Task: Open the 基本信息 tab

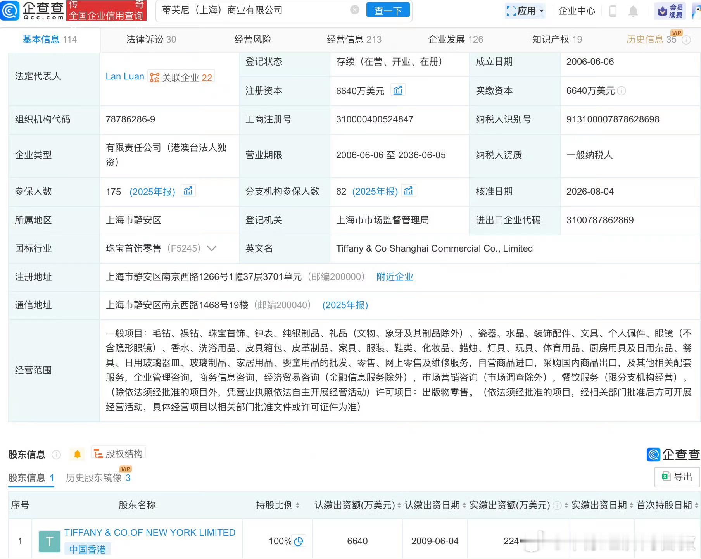Action: [x=50, y=40]
